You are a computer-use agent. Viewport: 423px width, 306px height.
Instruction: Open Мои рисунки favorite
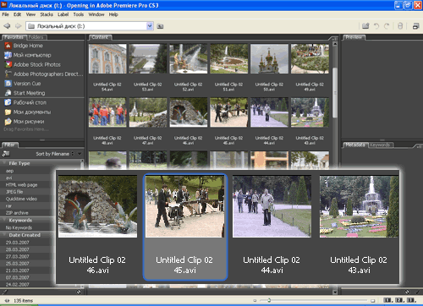(x=25, y=122)
